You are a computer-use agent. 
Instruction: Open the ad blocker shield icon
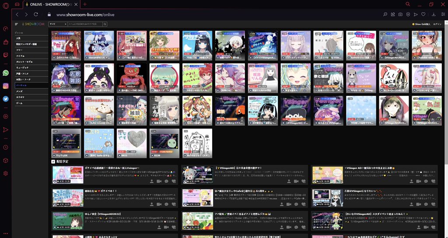(x=408, y=14)
